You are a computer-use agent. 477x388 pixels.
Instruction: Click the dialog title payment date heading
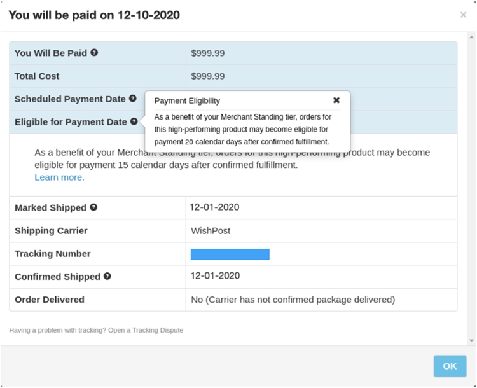[94, 15]
